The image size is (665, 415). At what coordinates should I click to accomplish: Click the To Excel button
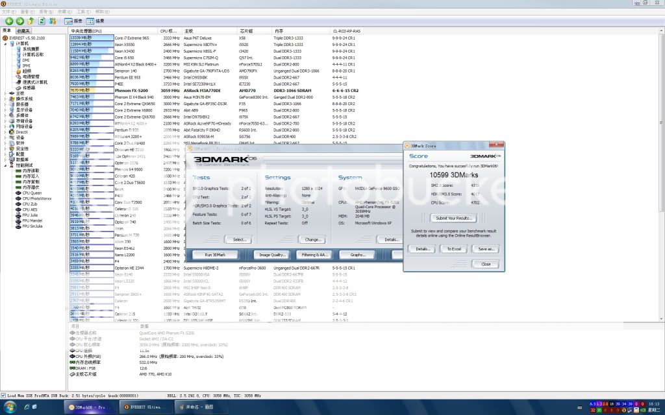tap(454, 248)
